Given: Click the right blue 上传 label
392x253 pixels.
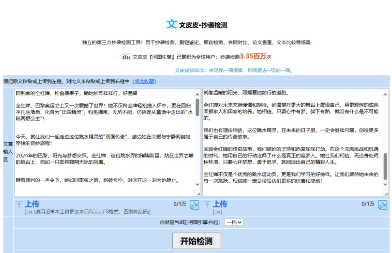Looking at the screenshot, I should (220, 204).
